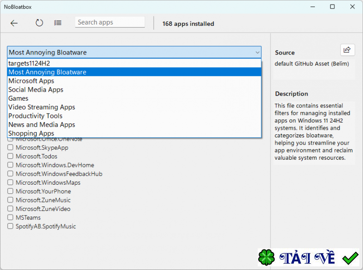Choose targets1124H2 from the list
The image size is (363, 270).
pos(134,63)
